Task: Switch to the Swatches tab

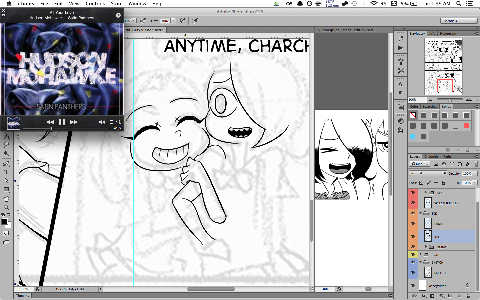Action: pos(430,106)
